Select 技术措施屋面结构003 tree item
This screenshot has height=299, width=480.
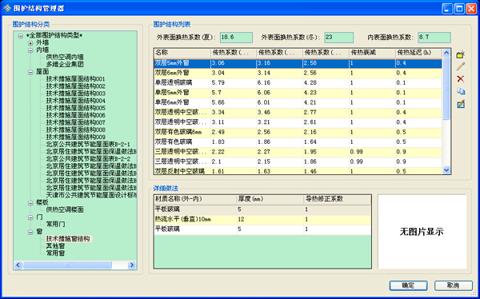point(76,94)
